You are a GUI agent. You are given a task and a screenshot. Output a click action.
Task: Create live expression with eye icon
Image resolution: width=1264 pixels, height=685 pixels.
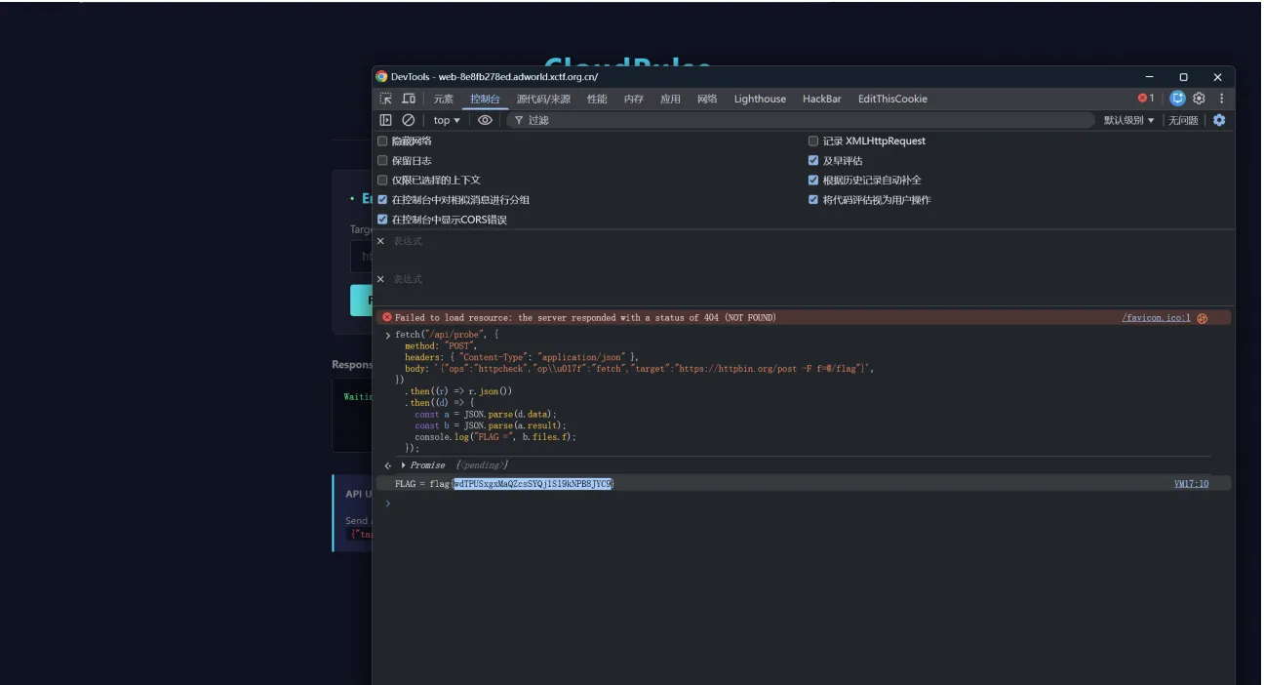coord(485,120)
